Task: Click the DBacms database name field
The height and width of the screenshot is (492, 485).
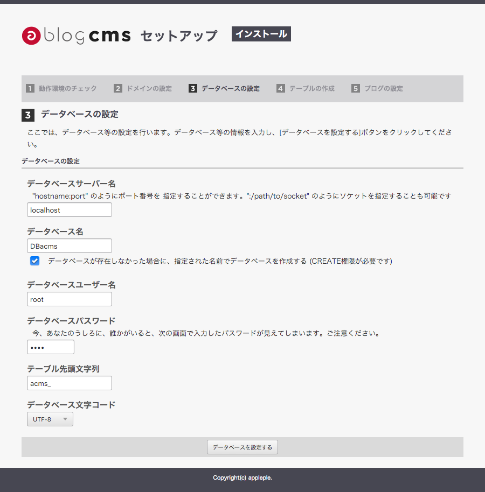Action: 69,245
